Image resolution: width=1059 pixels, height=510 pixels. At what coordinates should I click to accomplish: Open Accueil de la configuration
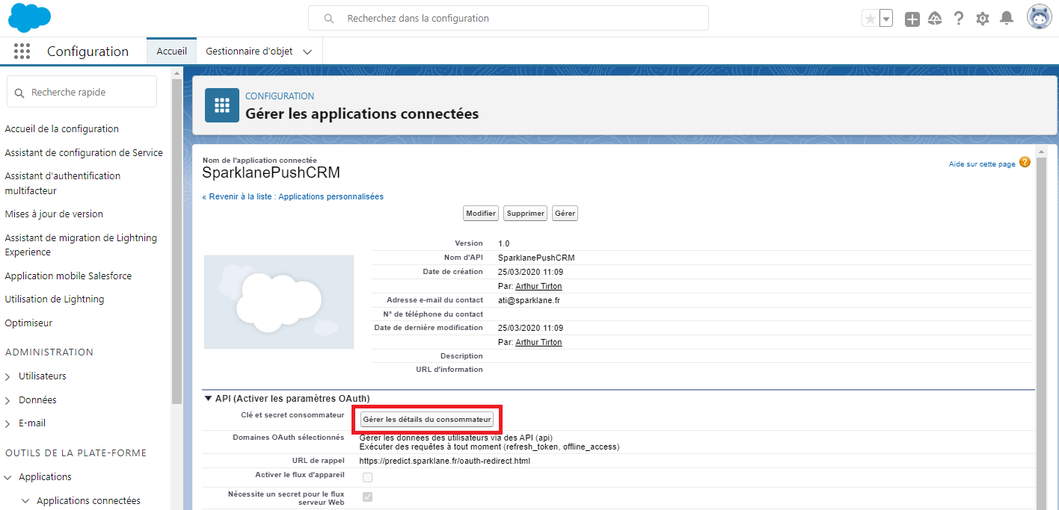click(x=62, y=129)
